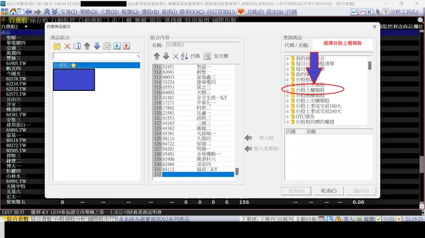
Task: Click the four-color grid icon in toolbar
Action: (x=5, y=12)
